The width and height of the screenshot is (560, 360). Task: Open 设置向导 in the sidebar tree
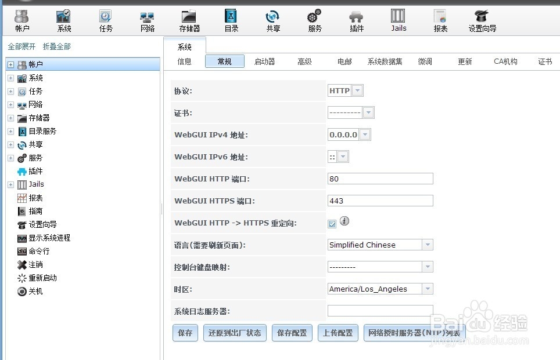click(x=42, y=224)
